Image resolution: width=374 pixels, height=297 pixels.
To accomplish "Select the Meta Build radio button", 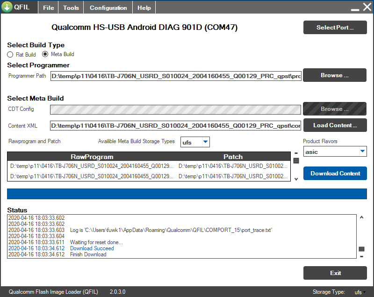I will coord(45,54).
